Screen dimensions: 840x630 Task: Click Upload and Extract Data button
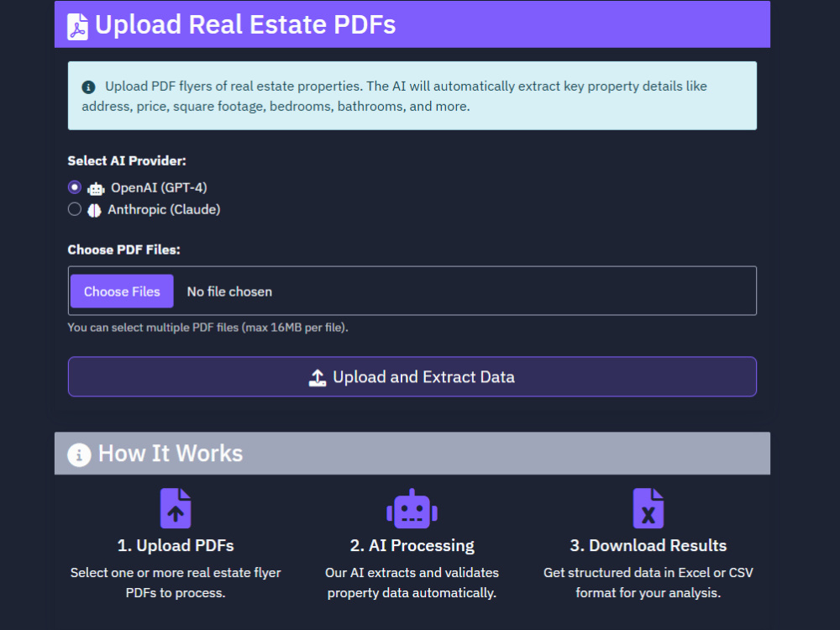(412, 376)
